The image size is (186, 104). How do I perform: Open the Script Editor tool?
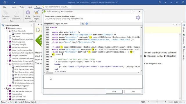(28, 15)
